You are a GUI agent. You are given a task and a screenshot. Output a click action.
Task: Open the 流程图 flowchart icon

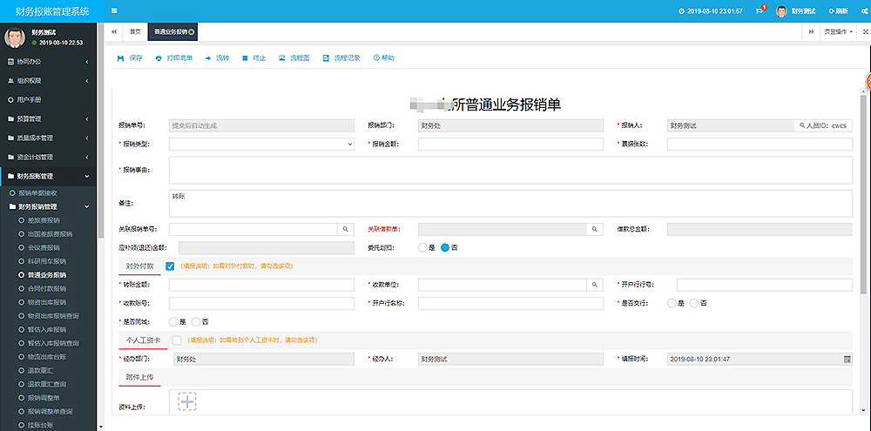281,57
